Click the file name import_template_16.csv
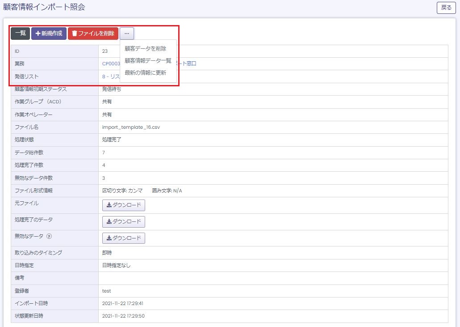Screen dimensions: 460x327 [131, 127]
